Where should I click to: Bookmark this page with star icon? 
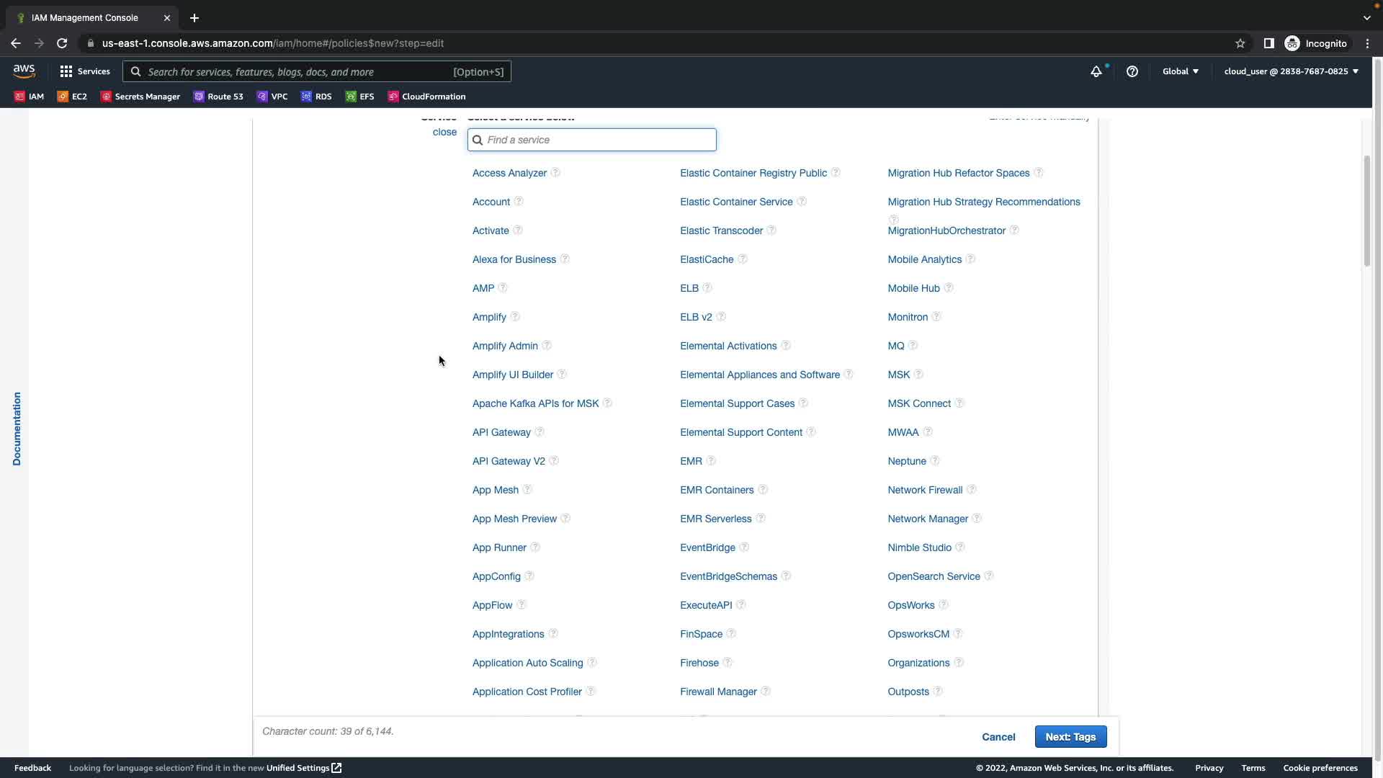[1240, 43]
